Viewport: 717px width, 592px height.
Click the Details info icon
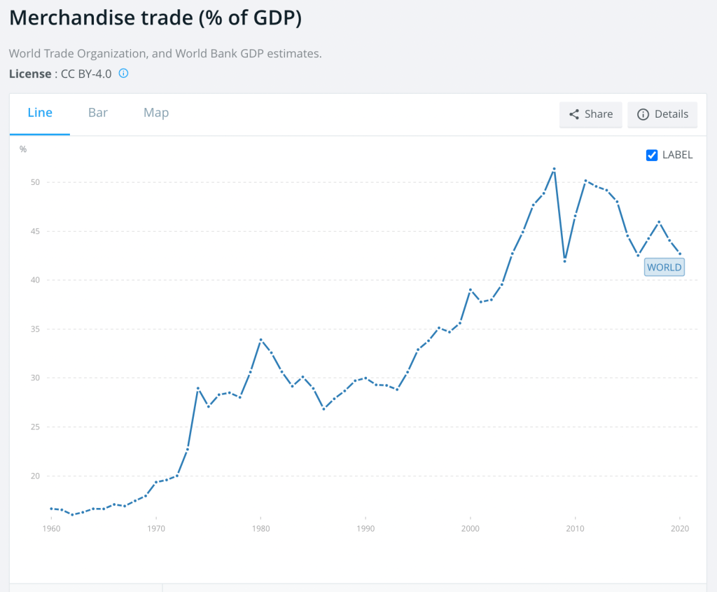click(643, 114)
